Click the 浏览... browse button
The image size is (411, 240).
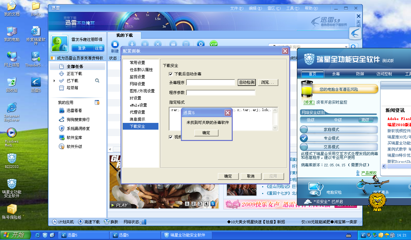(x=268, y=82)
